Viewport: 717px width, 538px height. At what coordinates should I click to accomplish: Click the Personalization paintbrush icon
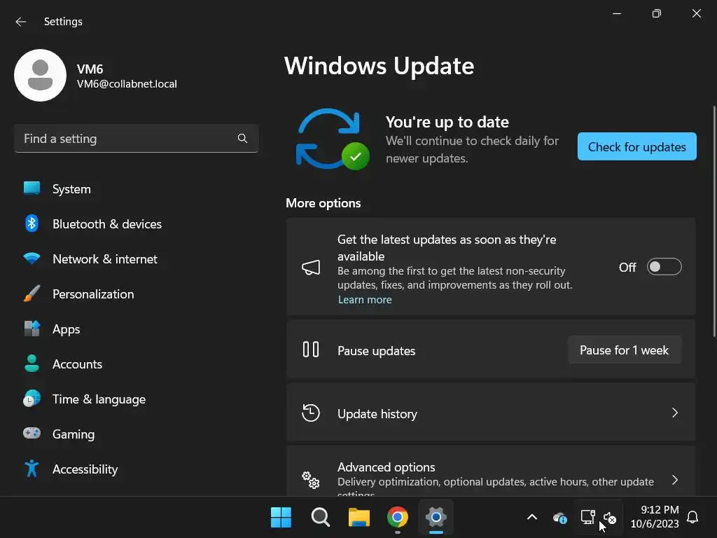tap(32, 294)
